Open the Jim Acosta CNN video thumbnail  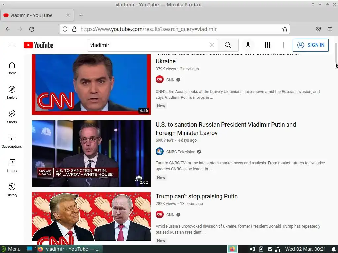(x=91, y=85)
